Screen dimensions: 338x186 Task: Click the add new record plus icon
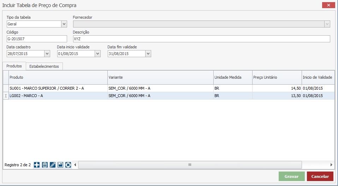click(x=37, y=165)
